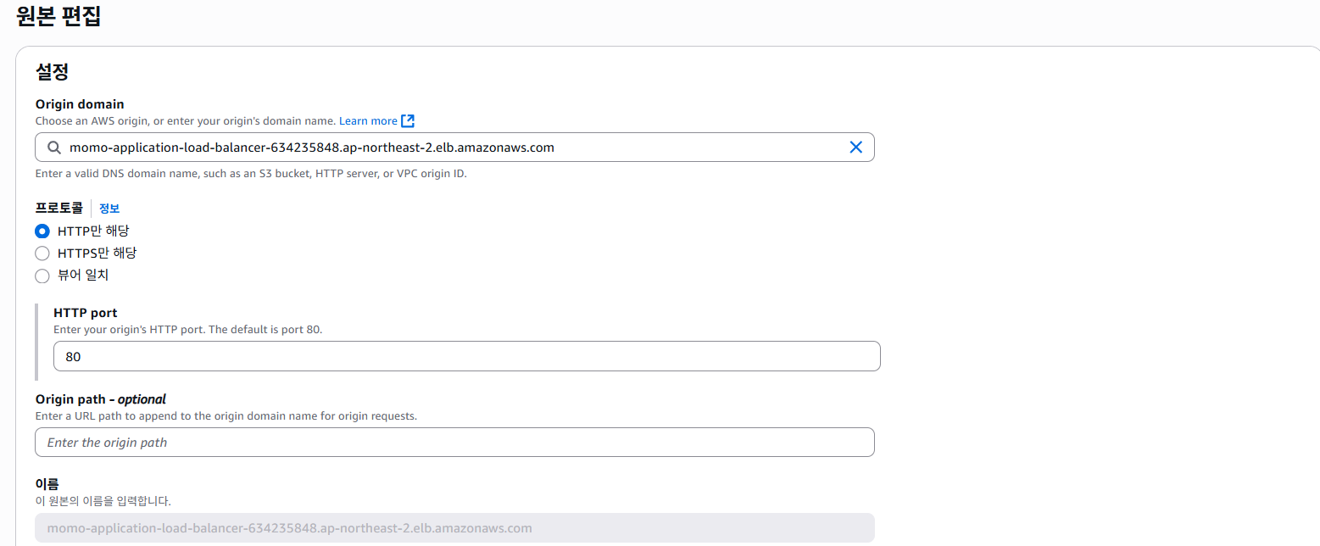Screen dimensions: 1320x546
Task: Click text 'Enter a URL path to append'
Action: tap(226, 416)
